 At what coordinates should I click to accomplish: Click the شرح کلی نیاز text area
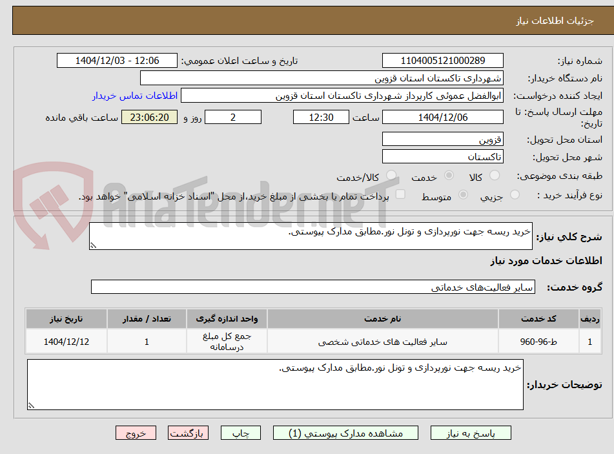(x=311, y=236)
